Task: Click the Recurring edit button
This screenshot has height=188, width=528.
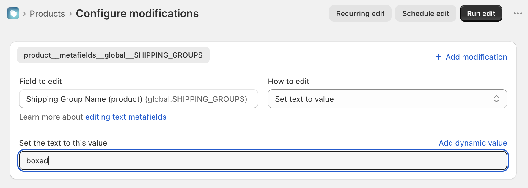Action: 360,13
